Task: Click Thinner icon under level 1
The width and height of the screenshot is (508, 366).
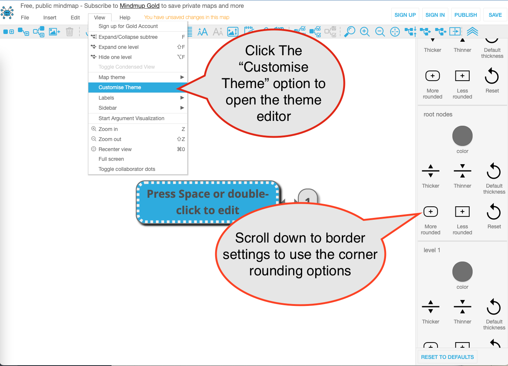Action: (x=462, y=307)
